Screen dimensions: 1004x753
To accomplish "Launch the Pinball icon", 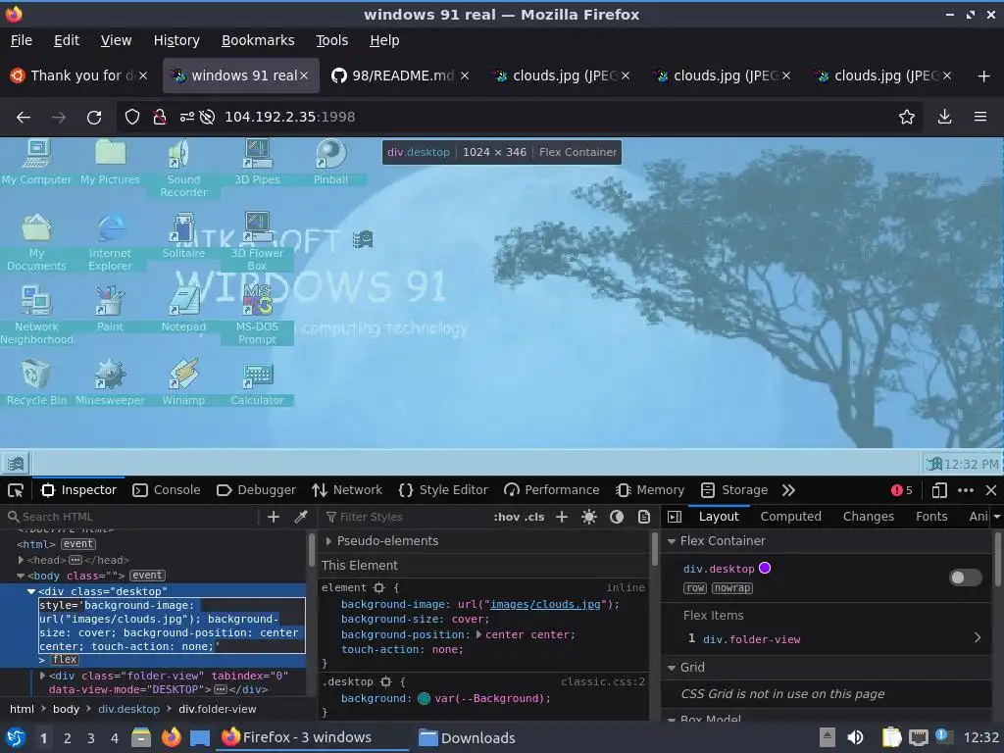I will tap(330, 162).
